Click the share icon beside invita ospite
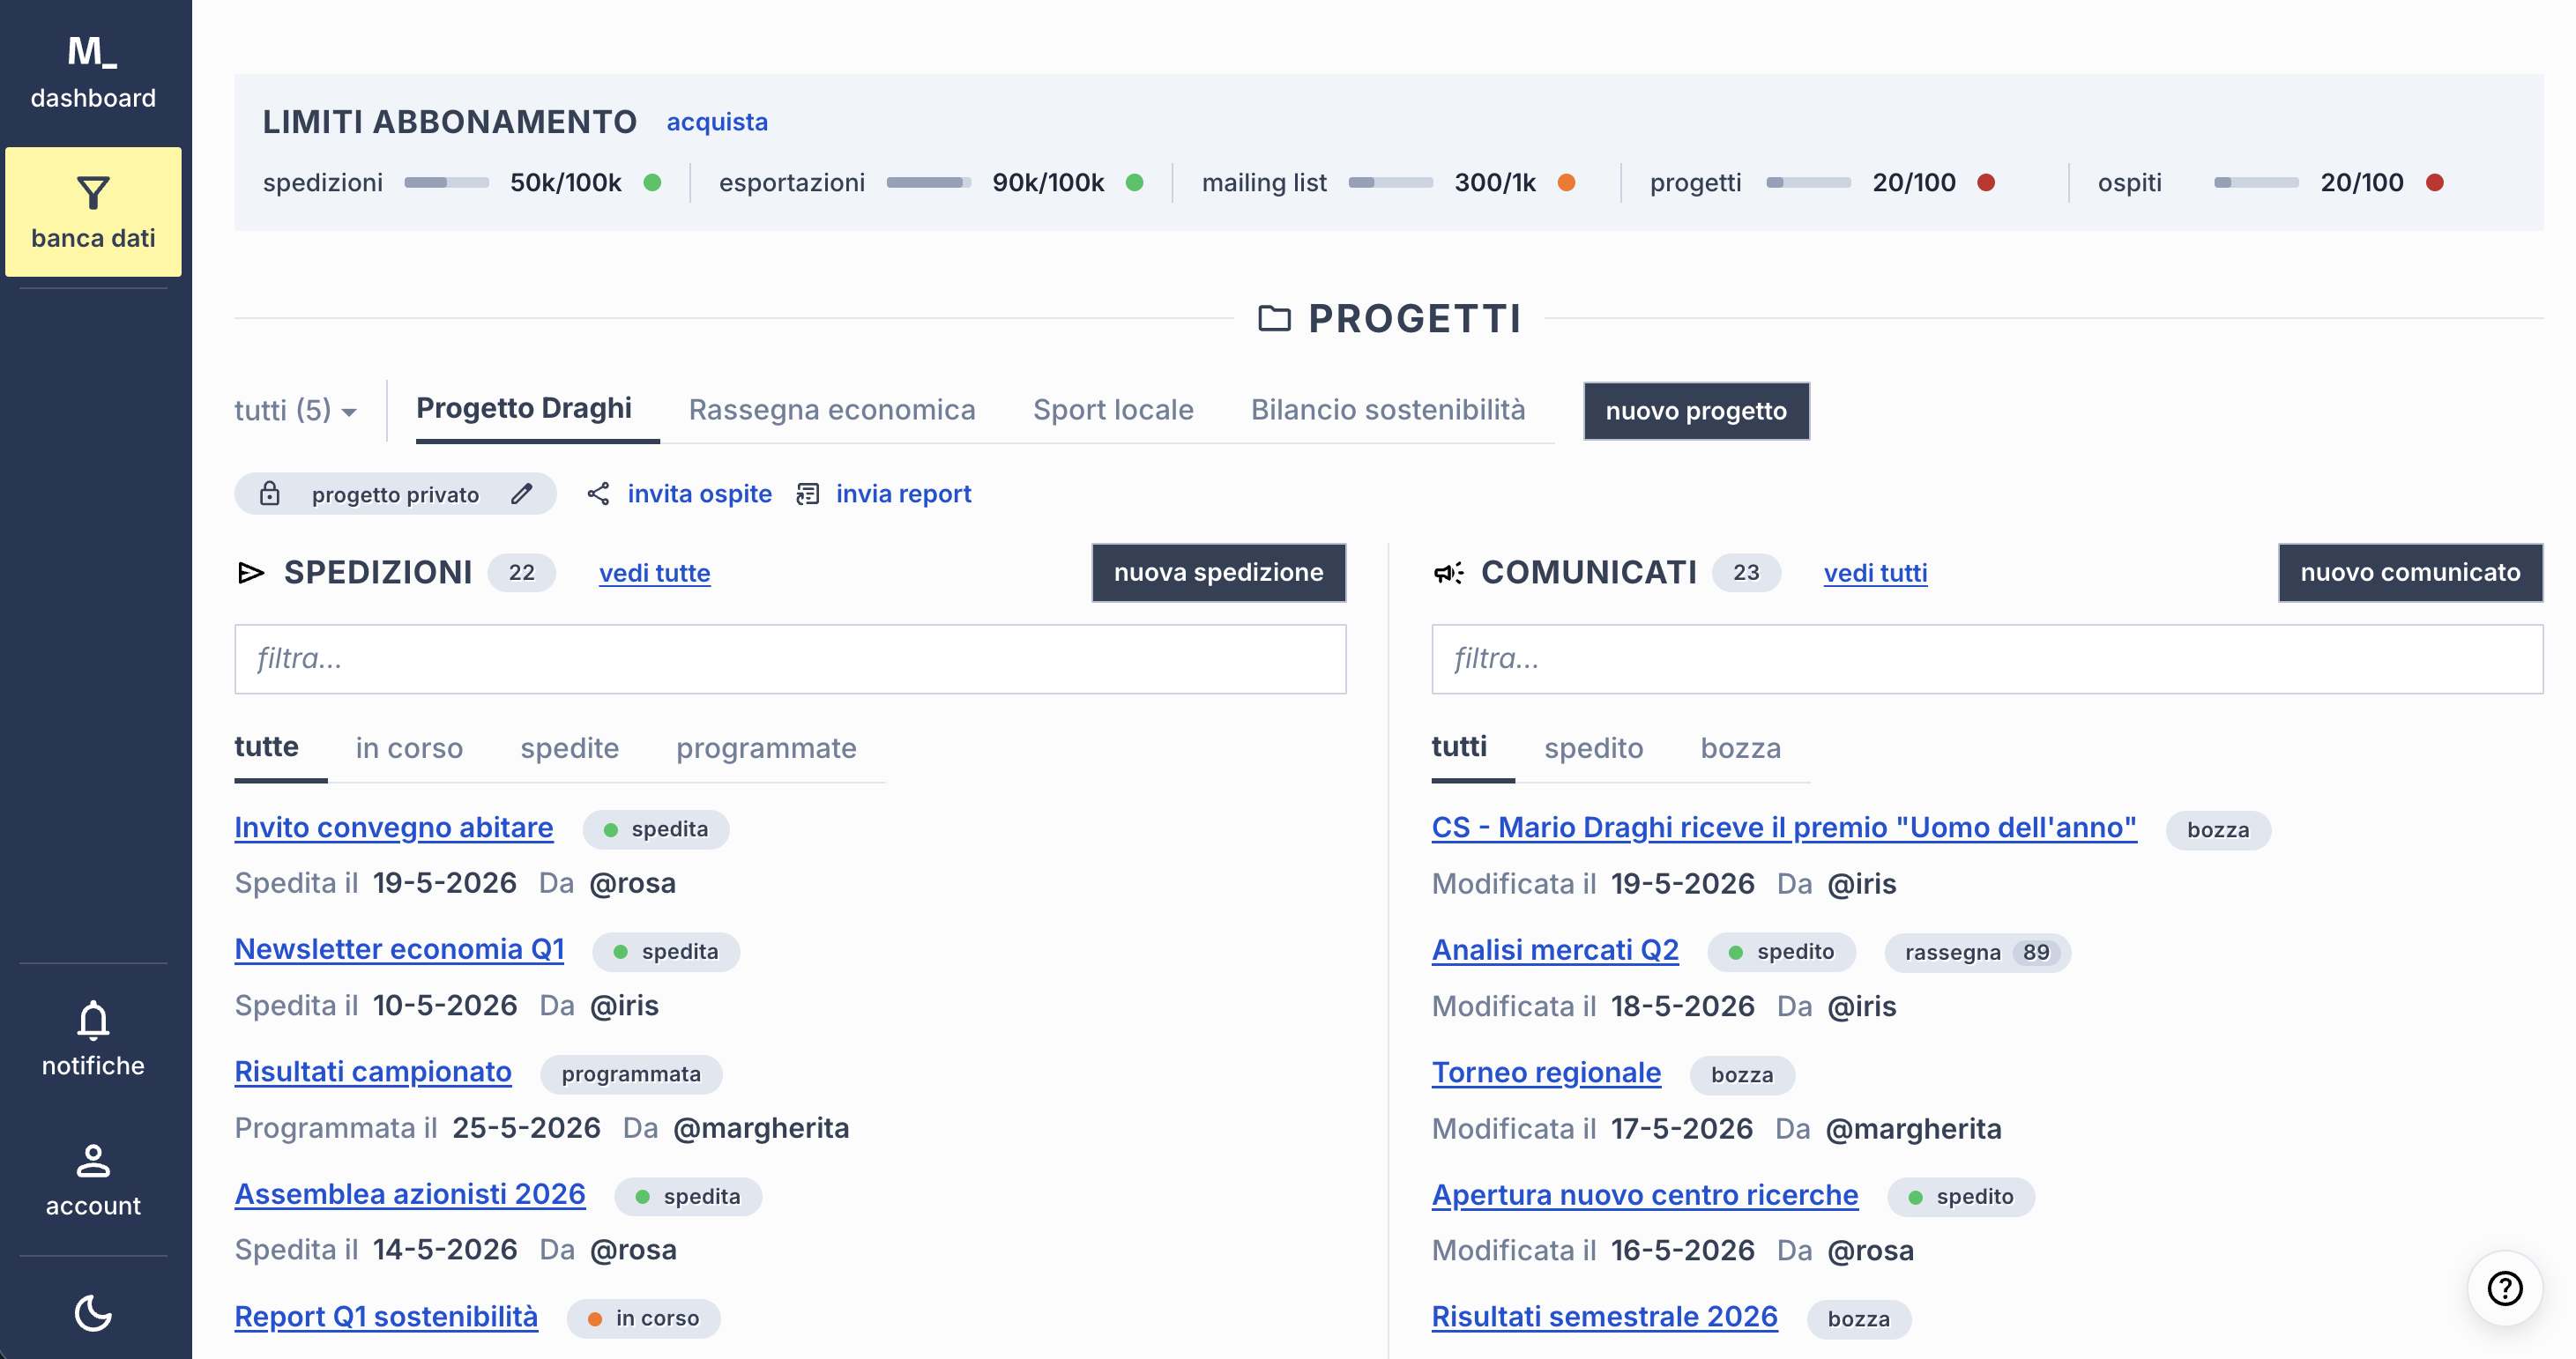The width and height of the screenshot is (2576, 1359). click(x=598, y=494)
